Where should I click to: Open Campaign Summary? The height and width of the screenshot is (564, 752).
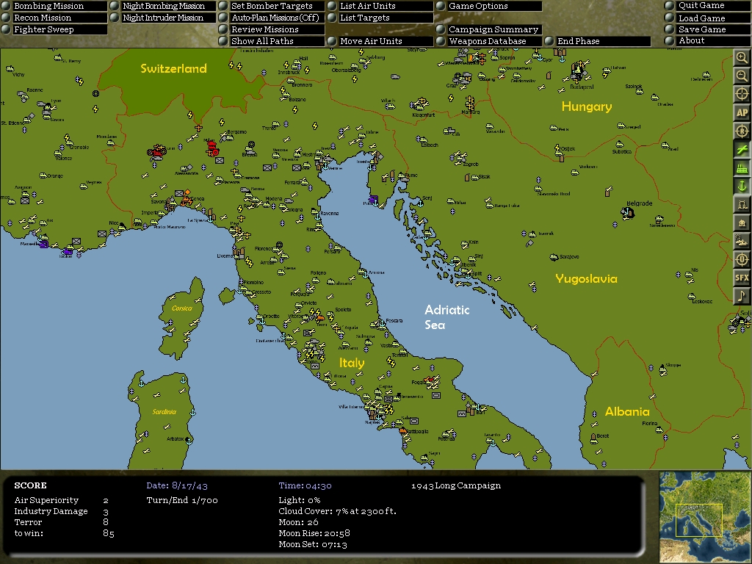pos(488,29)
